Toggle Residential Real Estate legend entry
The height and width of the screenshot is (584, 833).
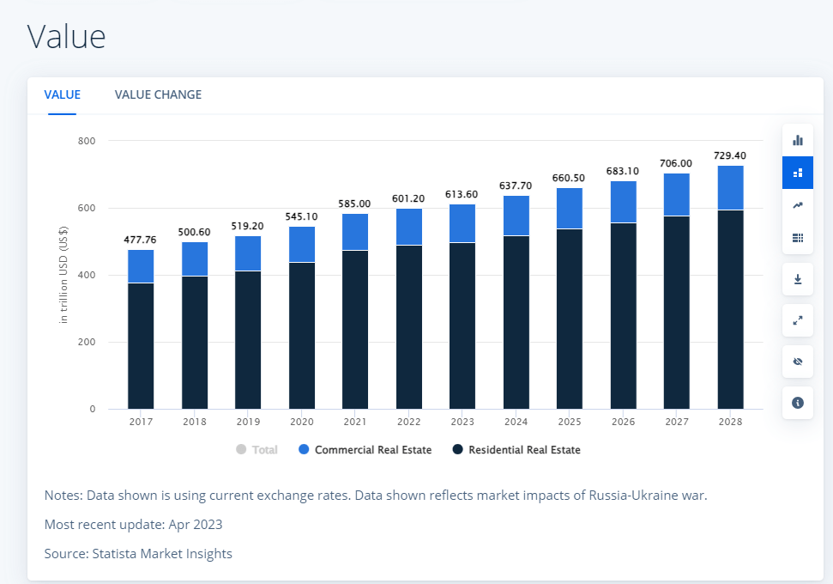click(523, 450)
